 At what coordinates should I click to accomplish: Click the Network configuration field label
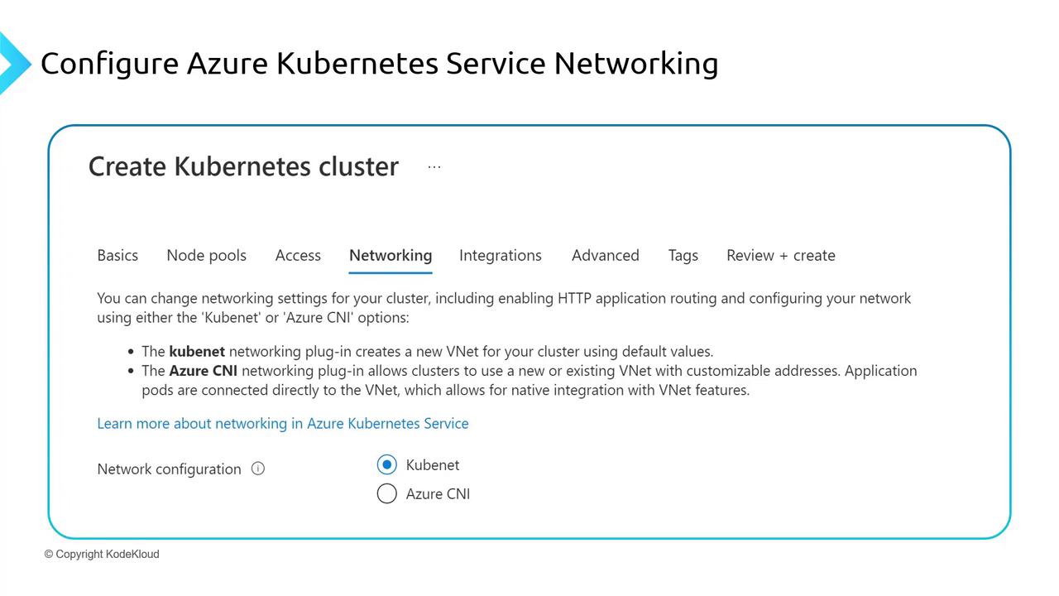click(x=169, y=469)
